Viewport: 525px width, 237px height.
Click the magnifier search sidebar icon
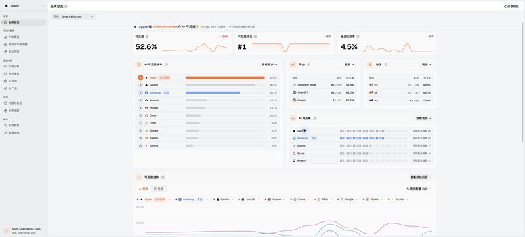[5, 74]
